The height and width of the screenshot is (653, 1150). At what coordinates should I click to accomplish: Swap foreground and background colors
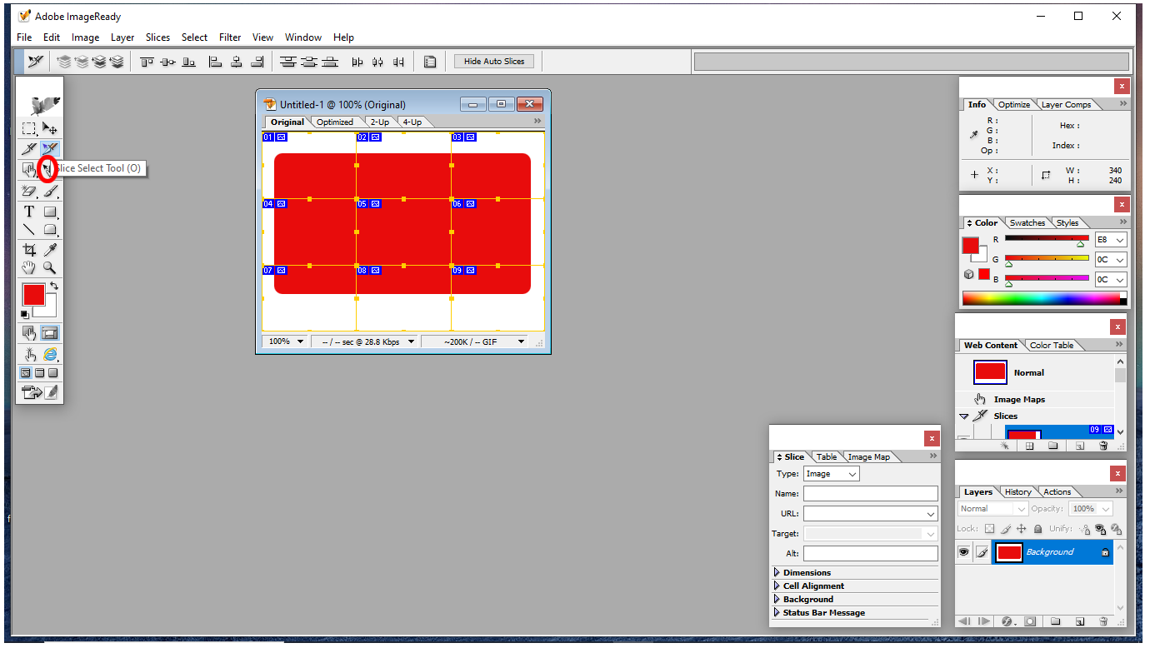tap(54, 287)
